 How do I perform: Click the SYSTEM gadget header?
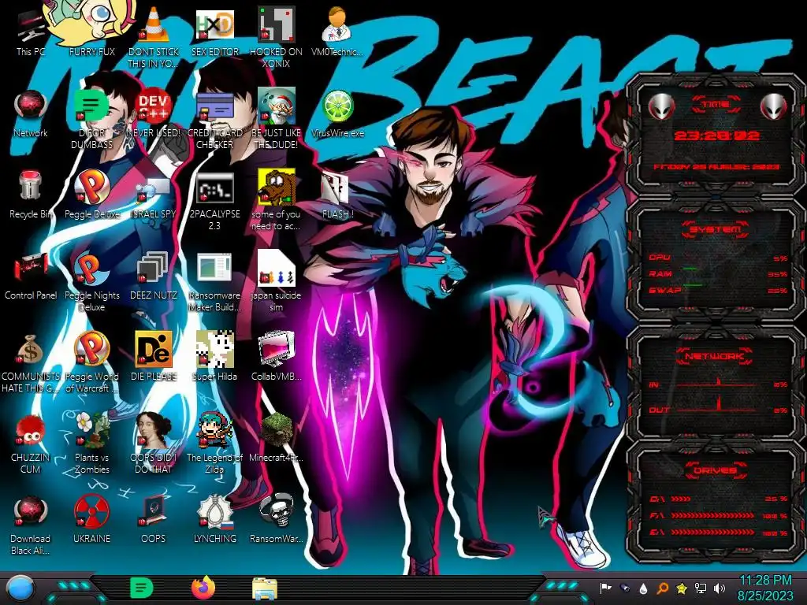coord(716,228)
